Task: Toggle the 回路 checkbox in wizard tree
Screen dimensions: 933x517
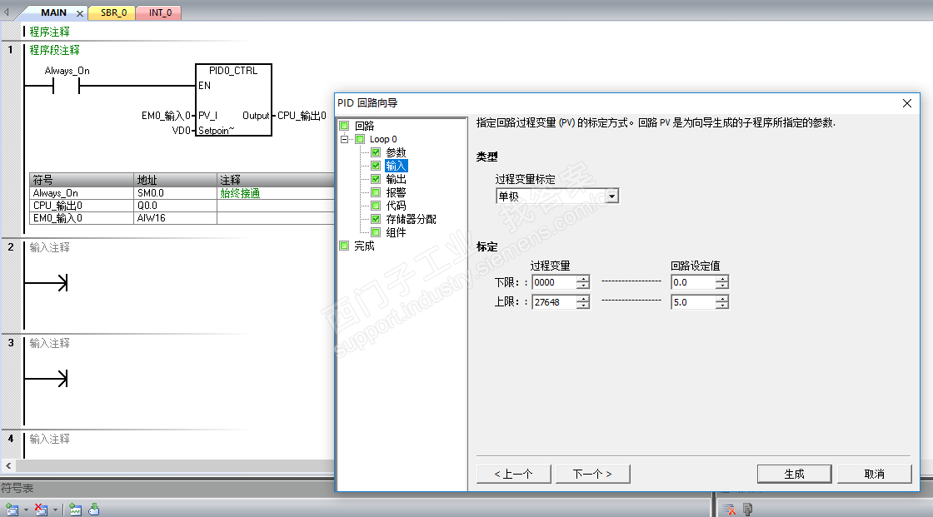Action: point(344,126)
